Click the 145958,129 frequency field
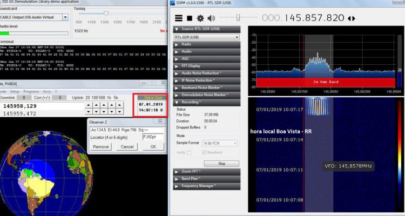The width and height of the screenshot is (405, 216). (42, 106)
